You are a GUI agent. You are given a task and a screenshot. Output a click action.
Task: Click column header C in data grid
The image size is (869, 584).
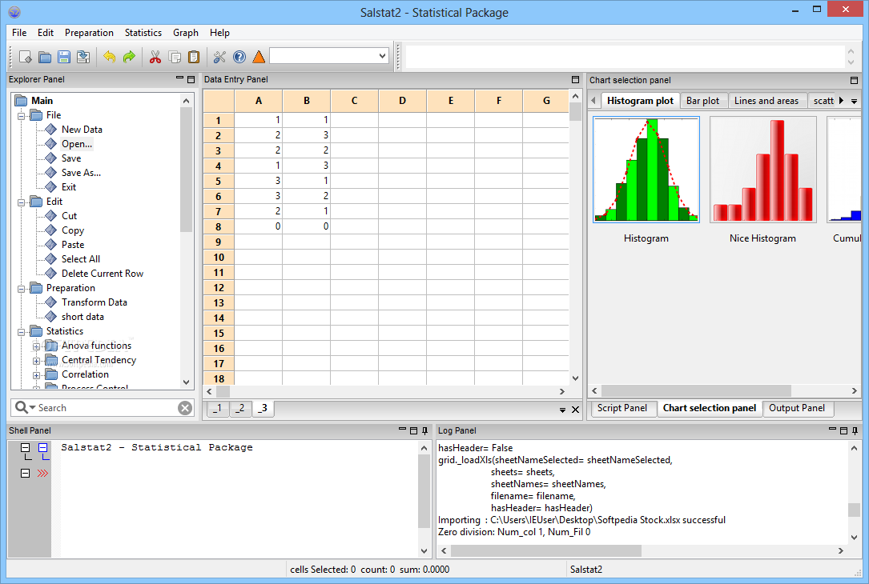click(355, 101)
